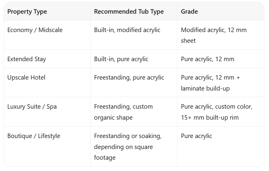Click the 15+ mm built-up rim cell

[x=210, y=118]
